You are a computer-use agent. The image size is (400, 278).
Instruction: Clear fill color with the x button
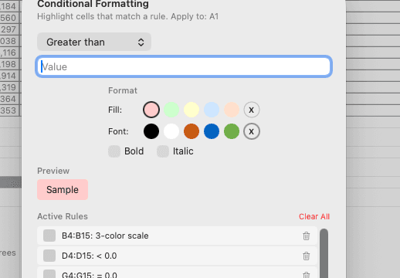(252, 110)
